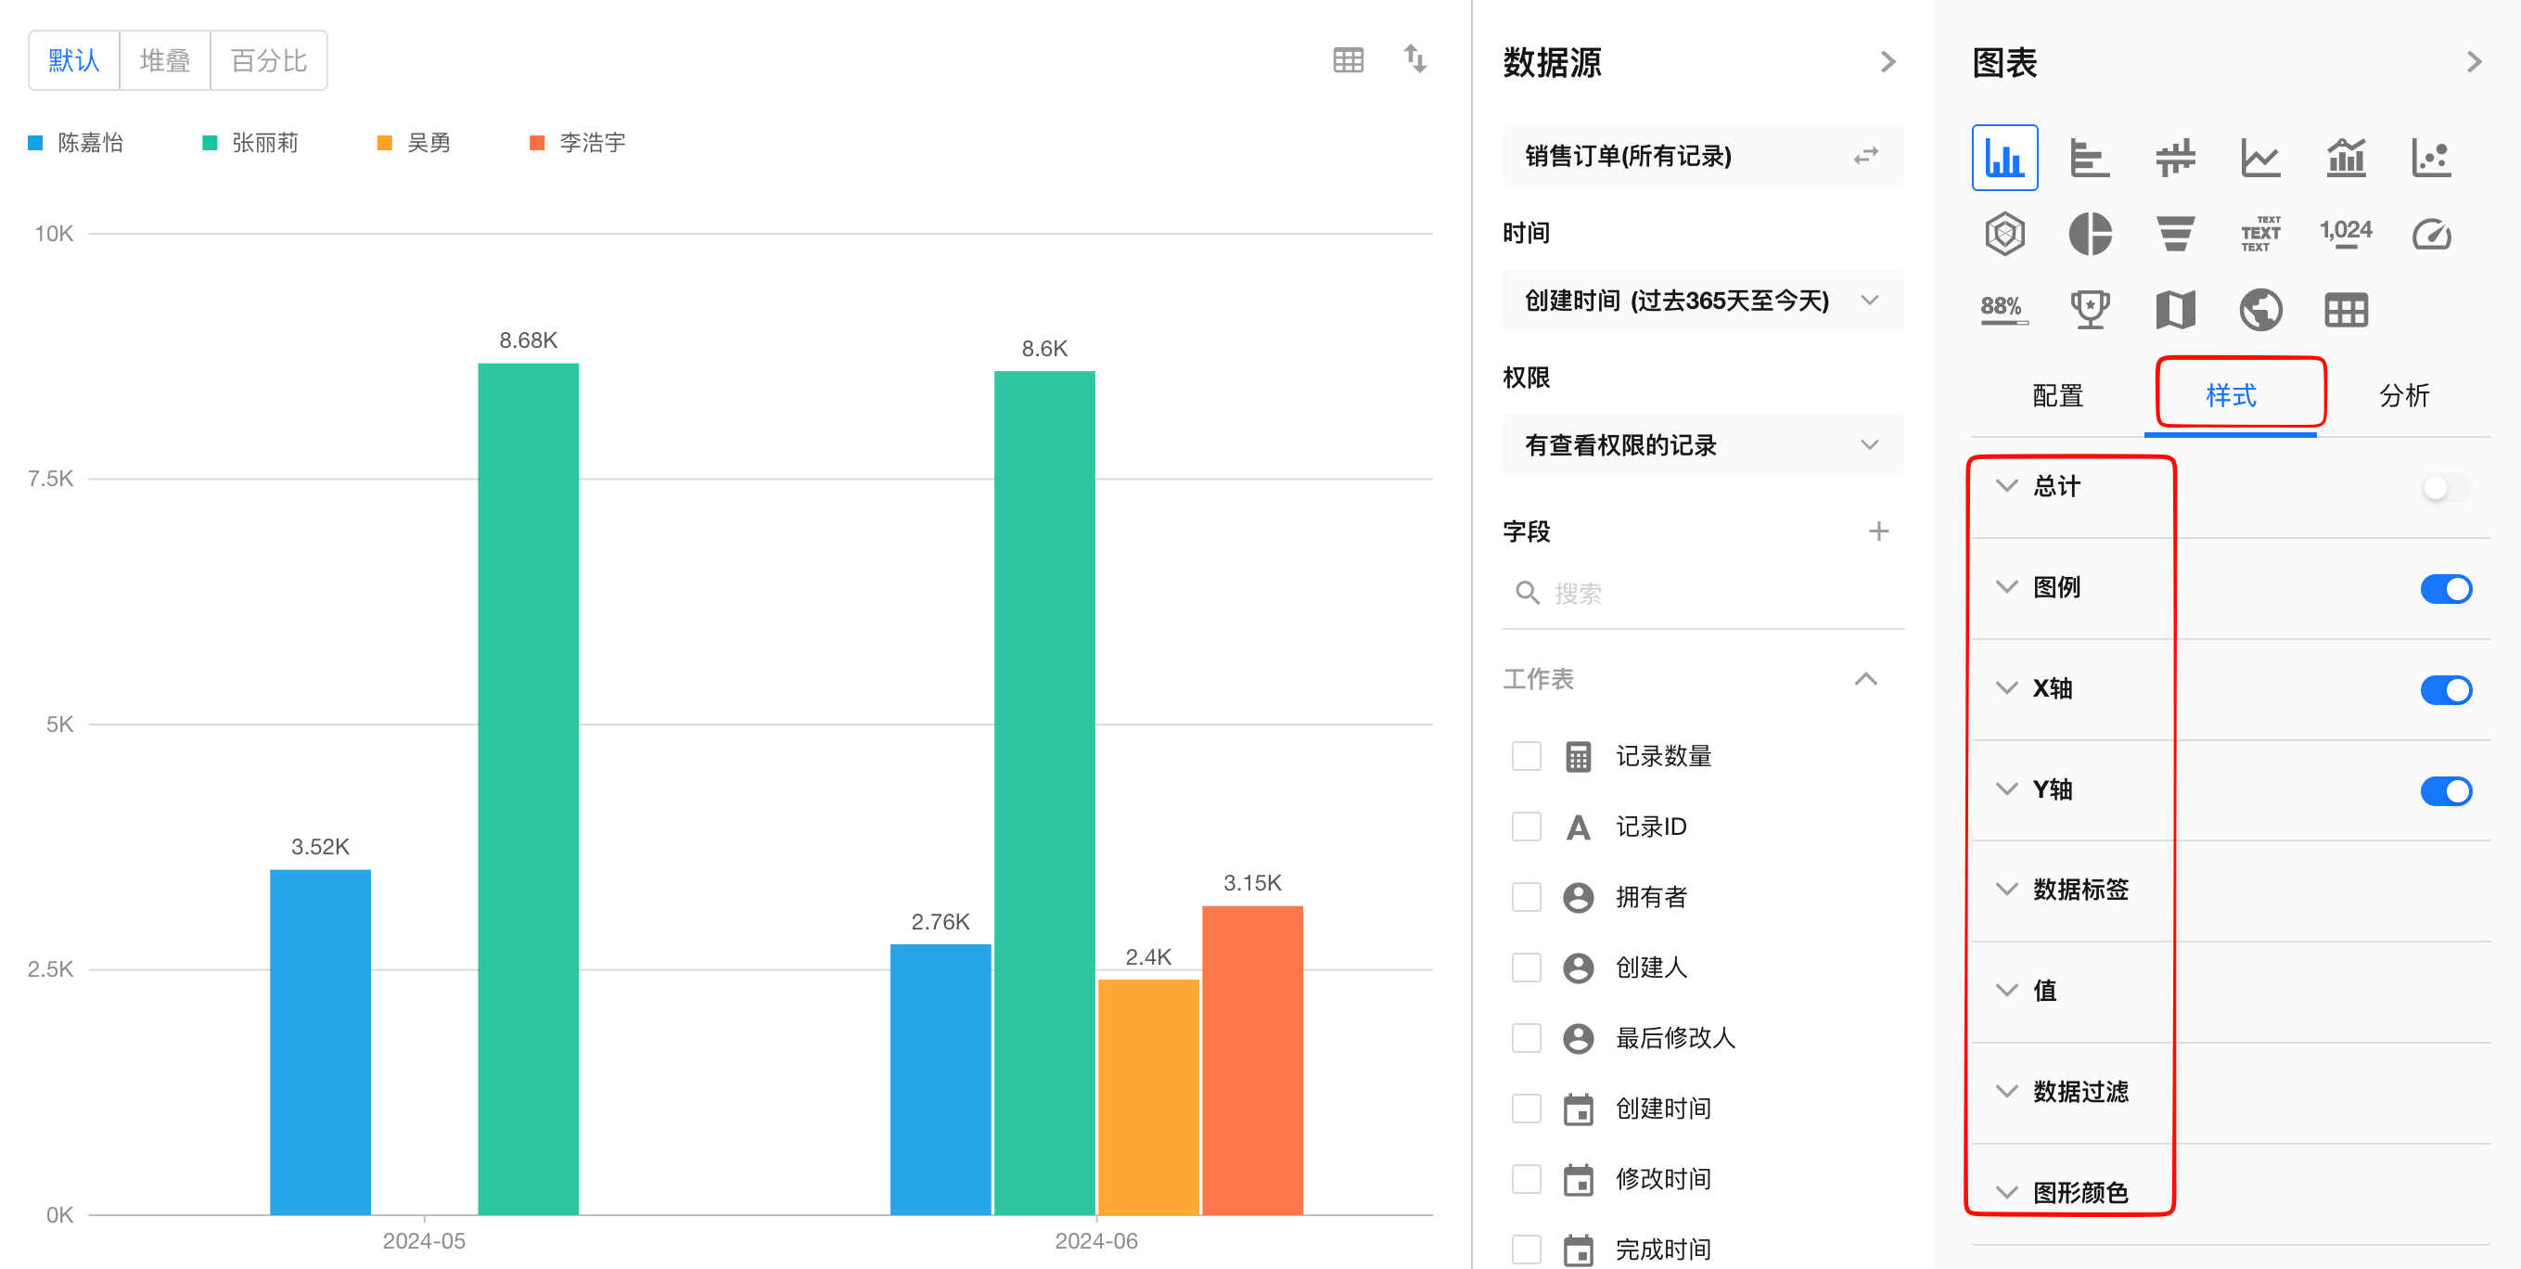Click the 堆叠 display mode button
The height and width of the screenshot is (1269, 2521).
click(x=164, y=60)
